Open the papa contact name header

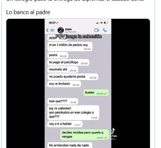coord(68,29)
